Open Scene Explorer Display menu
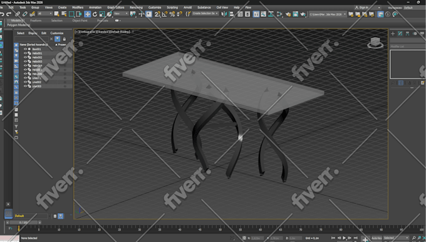This screenshot has height=242, width=426. [33, 33]
